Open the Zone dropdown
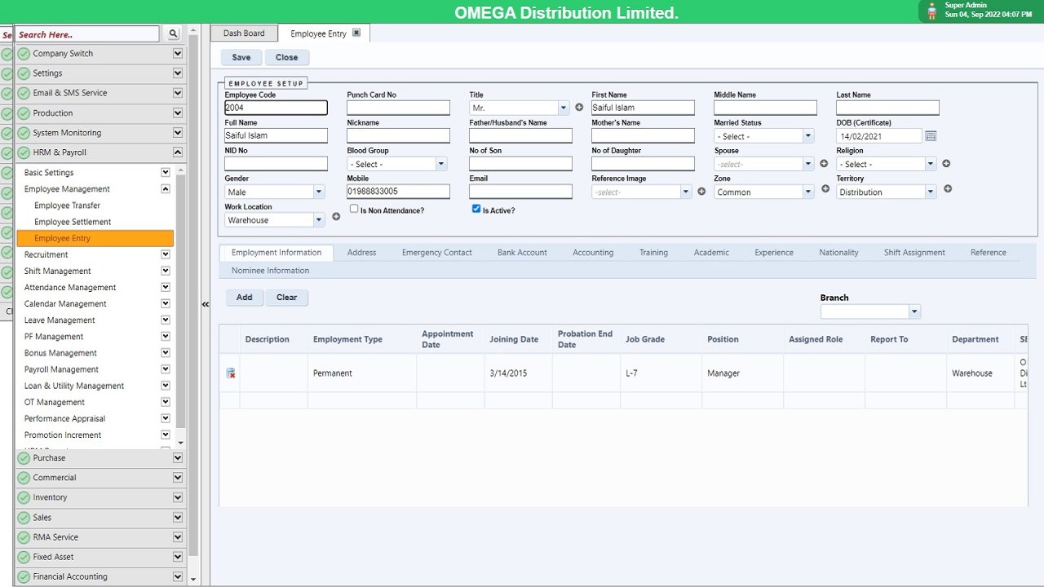Screen dimensions: 1044x587 point(808,192)
